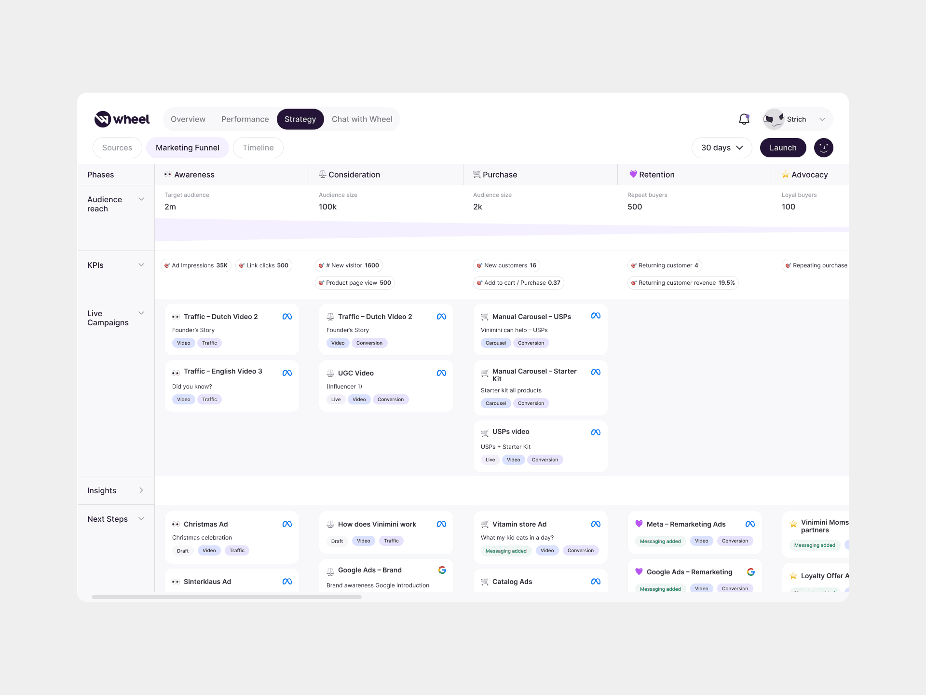
Task: Open the Strich account menu chevron
Action: pyautogui.click(x=822, y=119)
